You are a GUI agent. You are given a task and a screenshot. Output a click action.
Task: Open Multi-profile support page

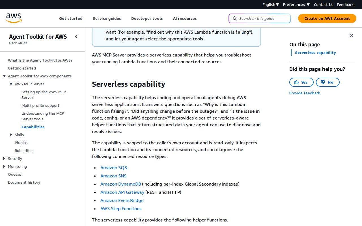coord(40,105)
